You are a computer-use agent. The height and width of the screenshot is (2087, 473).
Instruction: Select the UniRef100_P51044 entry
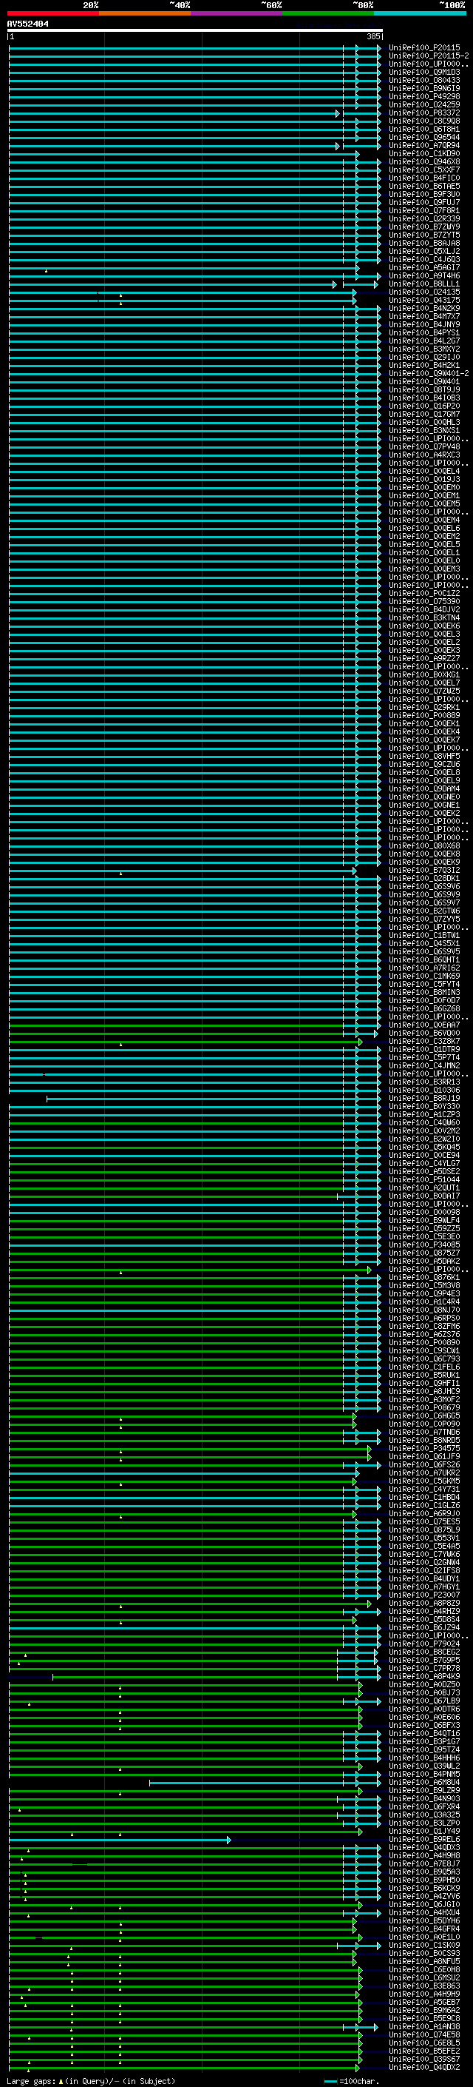coord(424,1179)
